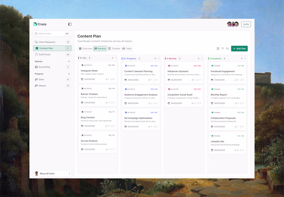The width and height of the screenshot is (284, 197).
Task: Click attachment icon on Content Calendar Planning card
Action: point(149,80)
